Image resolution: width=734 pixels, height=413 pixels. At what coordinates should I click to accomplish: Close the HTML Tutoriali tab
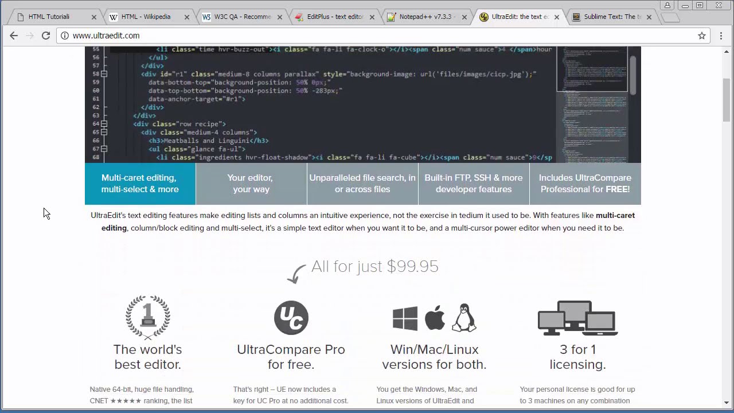click(94, 17)
